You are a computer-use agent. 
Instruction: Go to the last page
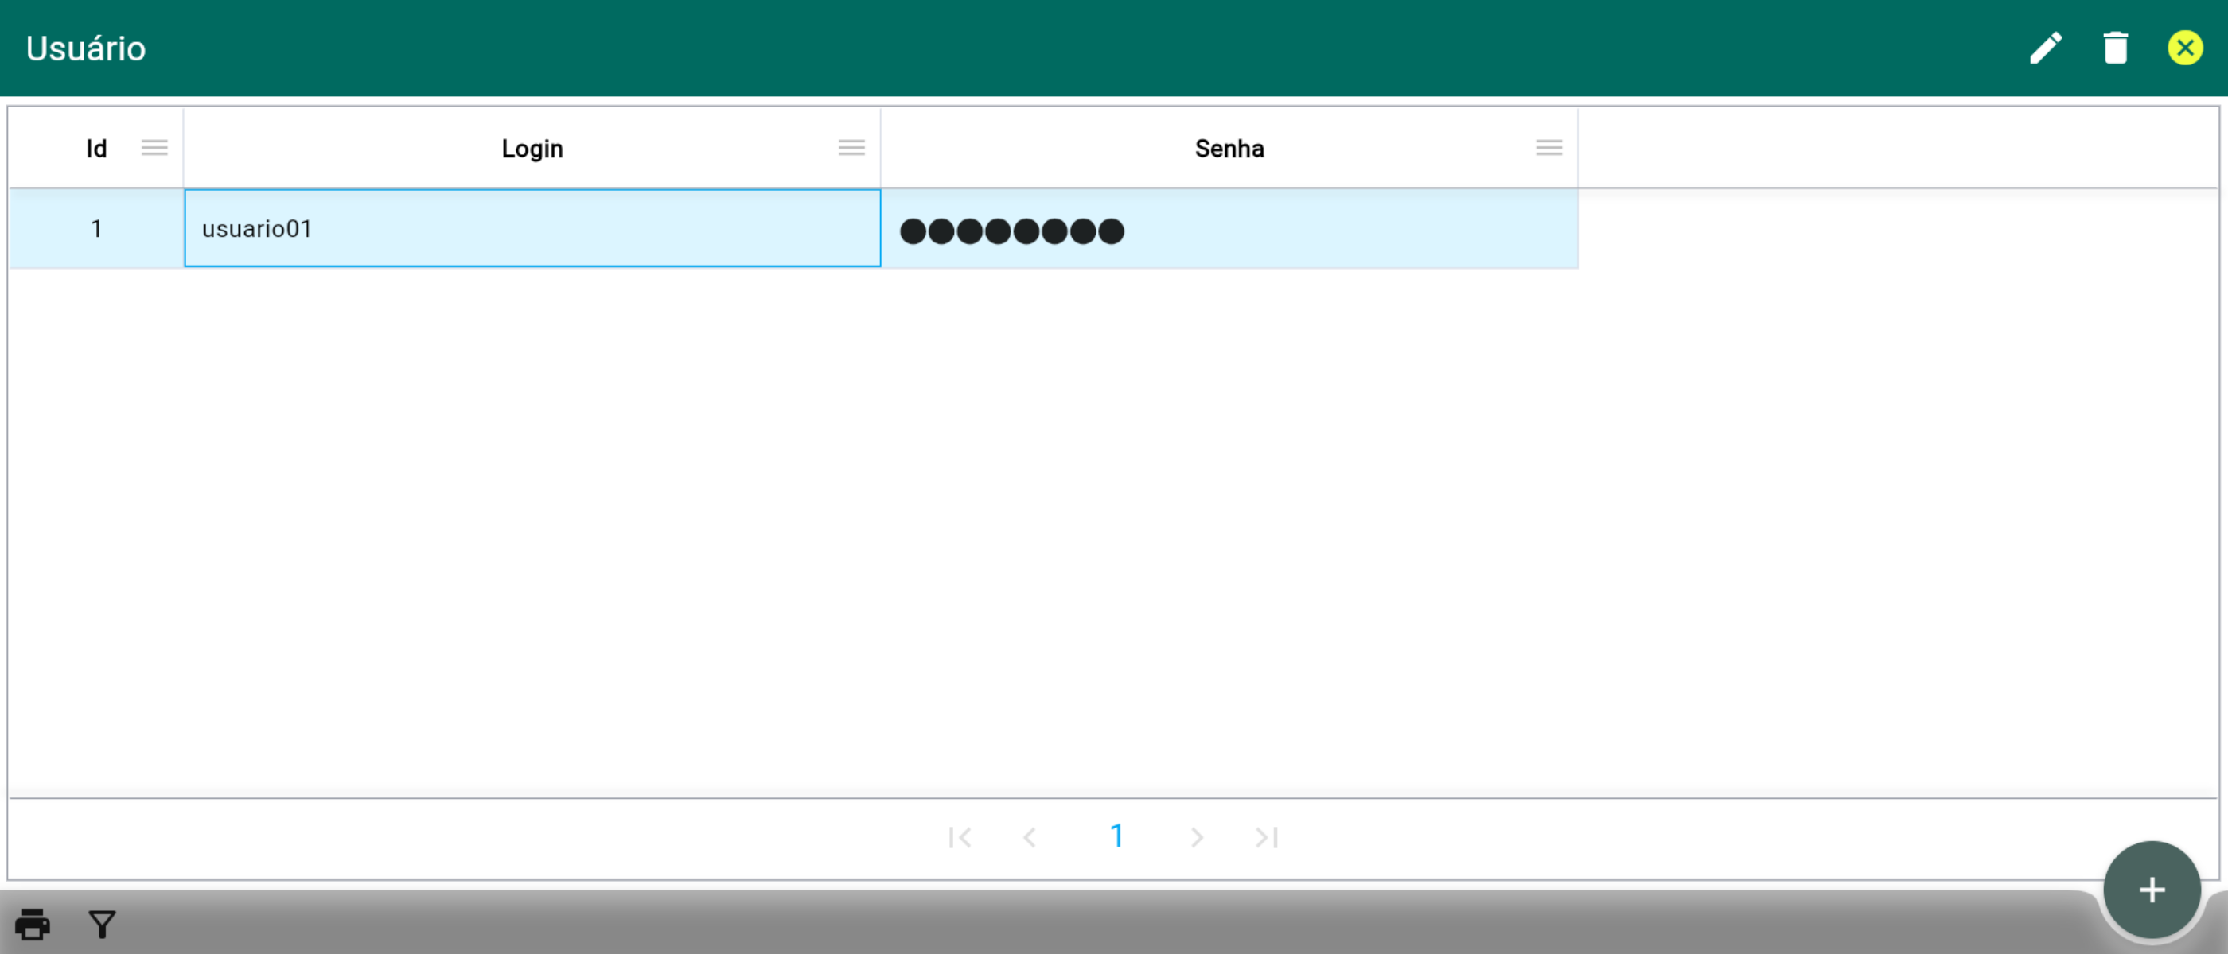click(1266, 836)
